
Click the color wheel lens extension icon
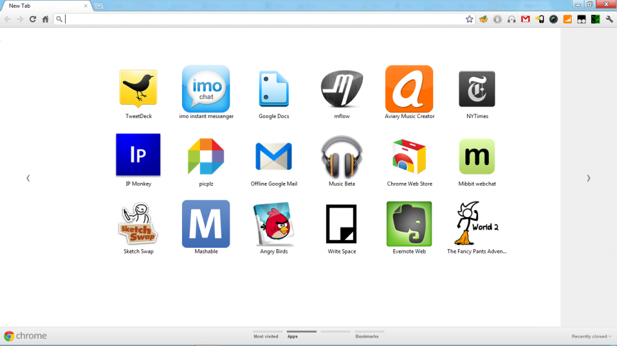click(x=554, y=19)
